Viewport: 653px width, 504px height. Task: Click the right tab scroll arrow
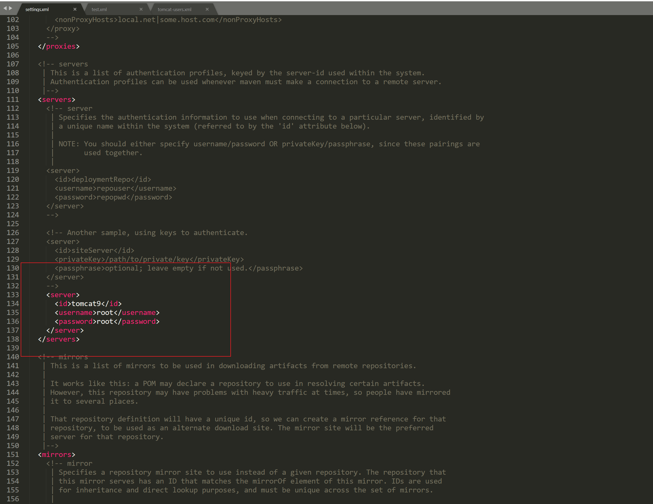coord(11,8)
